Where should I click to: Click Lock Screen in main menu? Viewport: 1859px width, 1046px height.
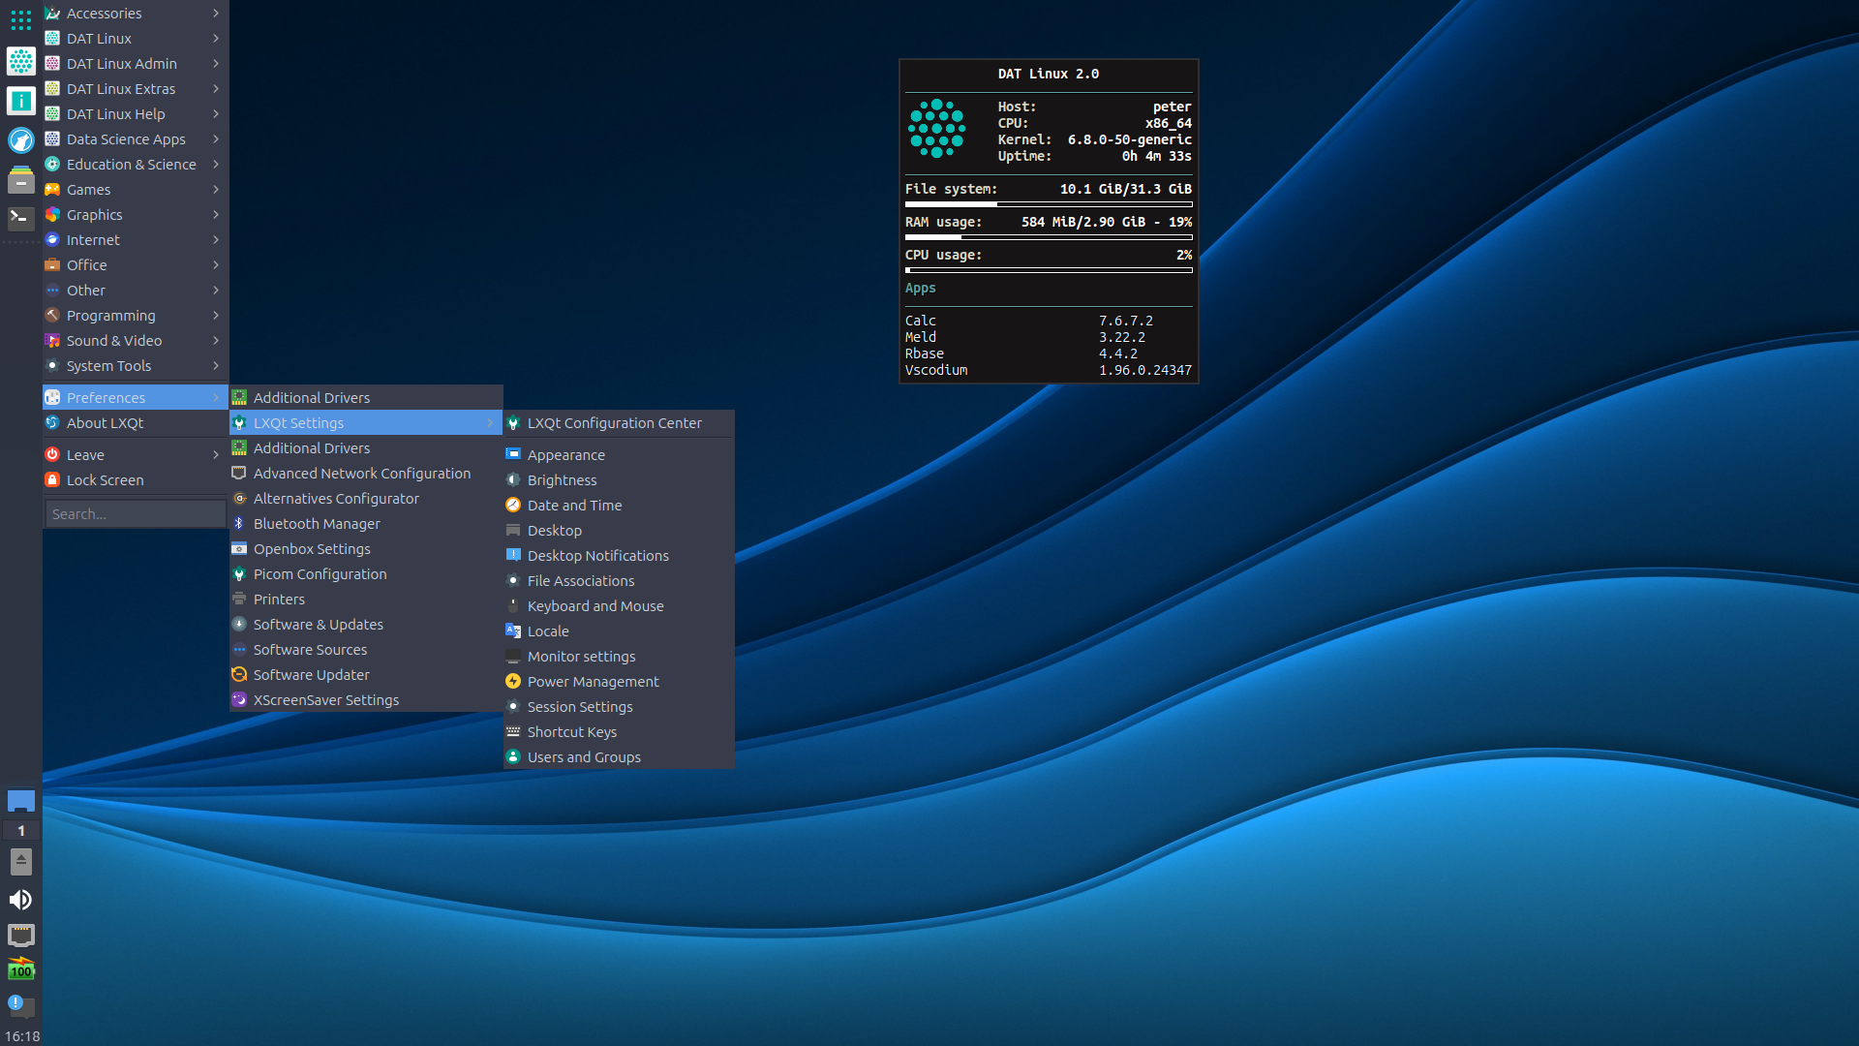(x=135, y=479)
